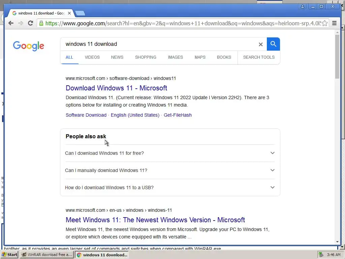
Task: Click the scrollbar up arrow
Action: click(x=337, y=32)
